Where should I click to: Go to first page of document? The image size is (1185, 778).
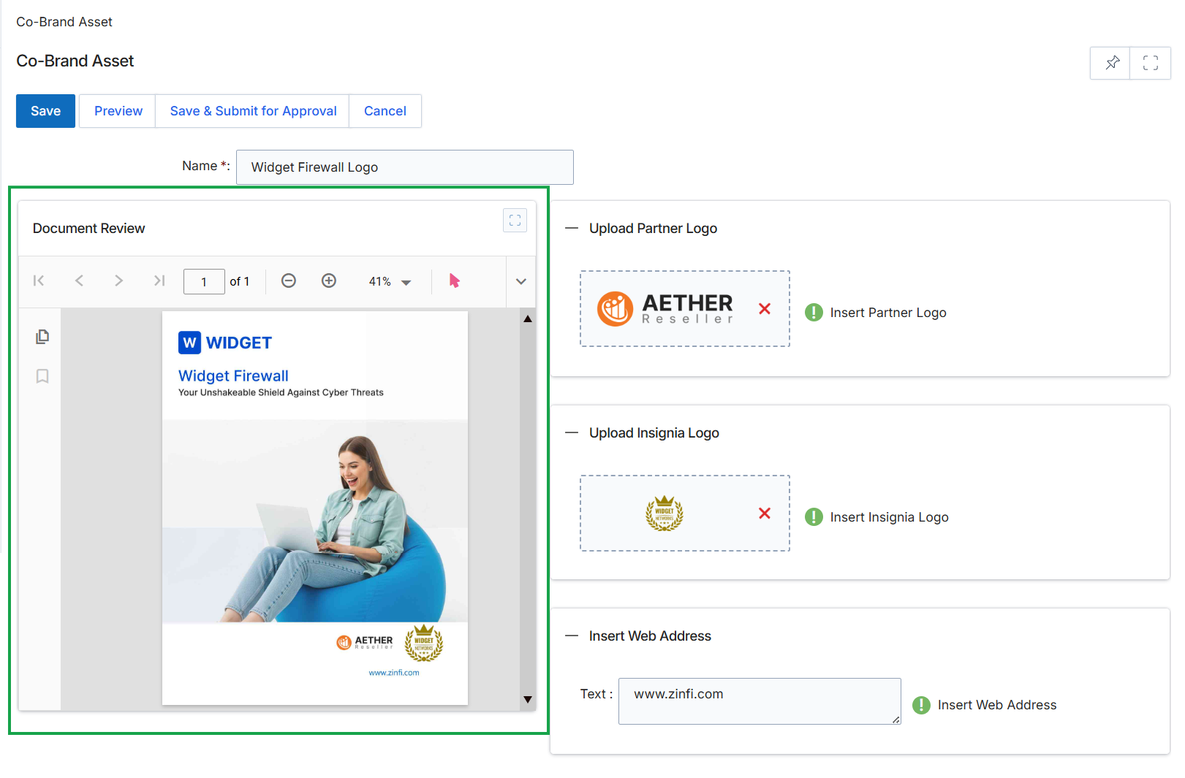pos(39,281)
